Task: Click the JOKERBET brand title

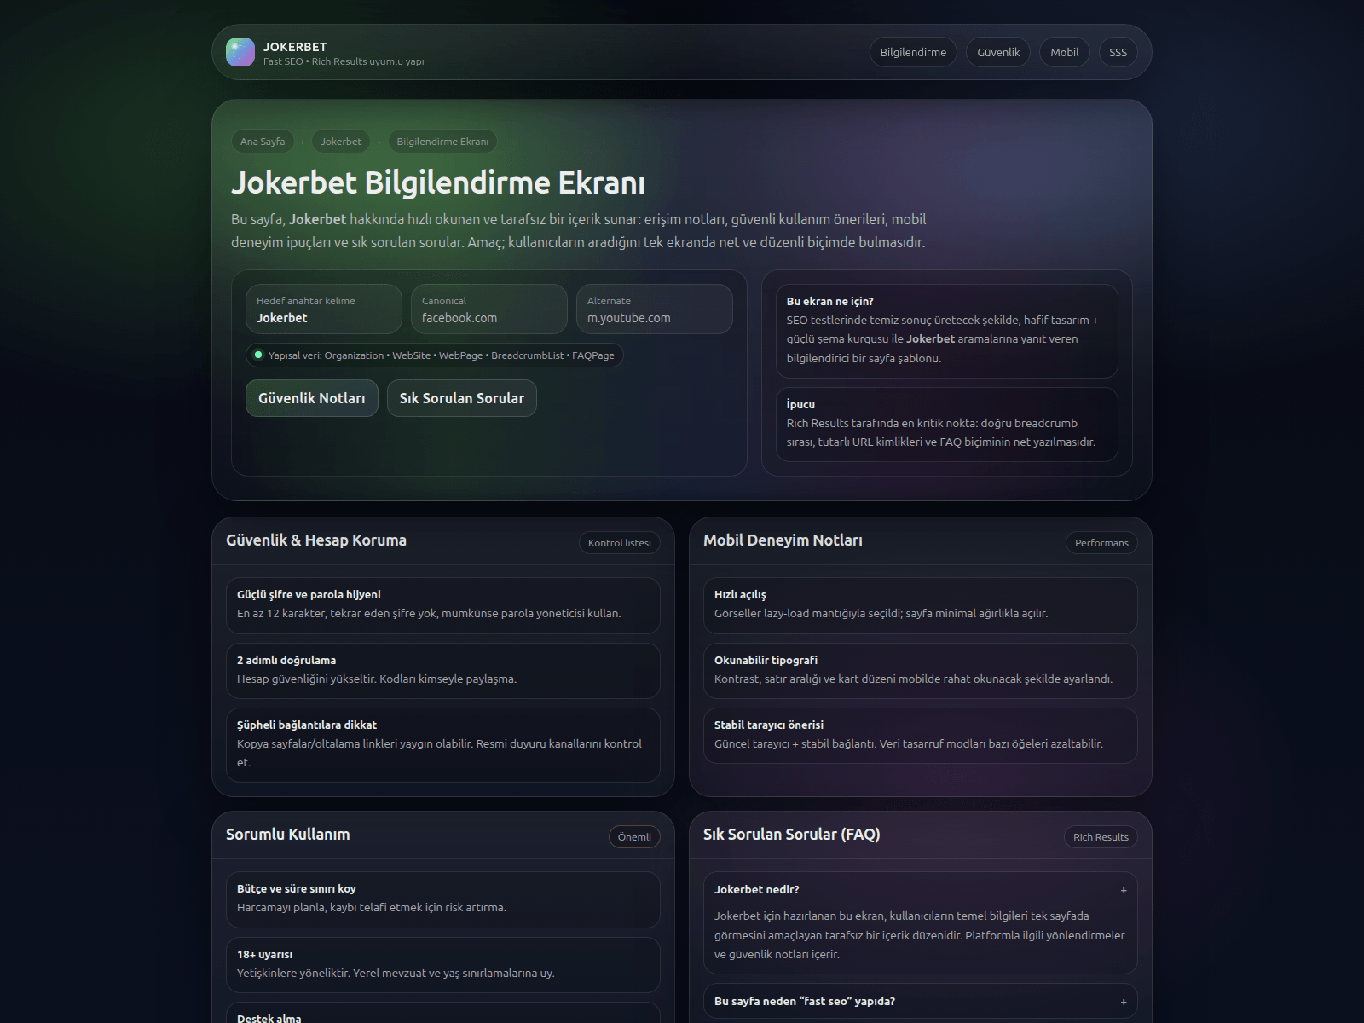Action: coord(295,47)
